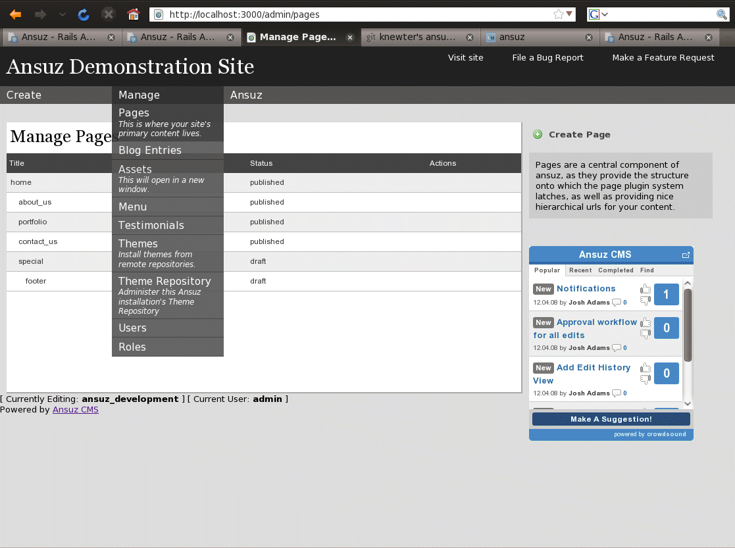
Task: Switch to the Completed tab in widget
Action: (615, 270)
